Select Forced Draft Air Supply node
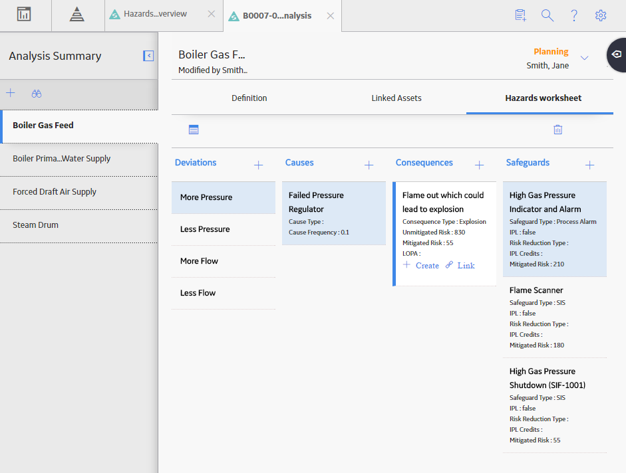626x473 pixels. click(79, 192)
